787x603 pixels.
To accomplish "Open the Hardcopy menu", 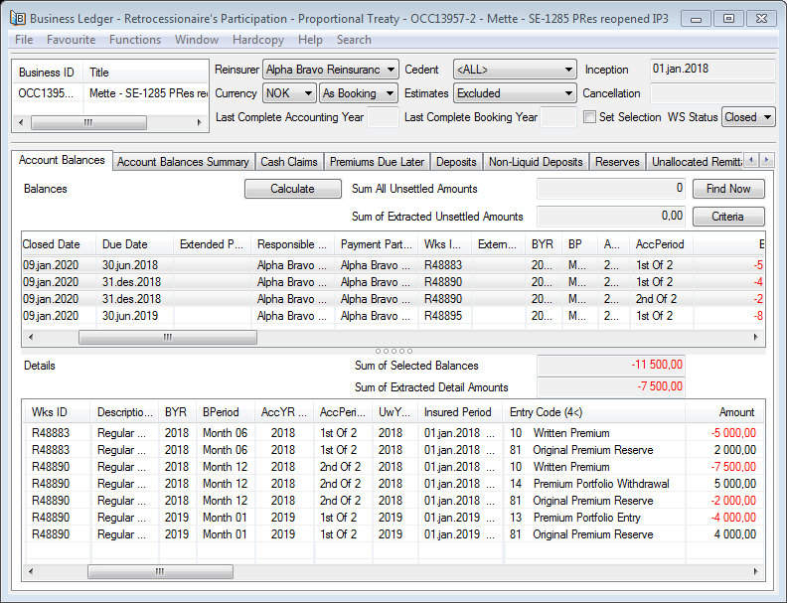I will coord(255,40).
